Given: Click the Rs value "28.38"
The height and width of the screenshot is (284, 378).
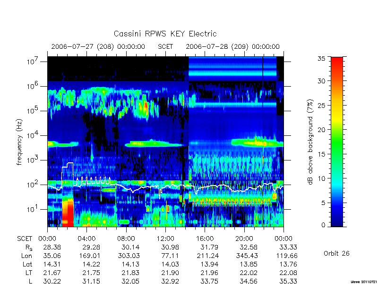Looking at the screenshot, I should (x=52, y=247).
